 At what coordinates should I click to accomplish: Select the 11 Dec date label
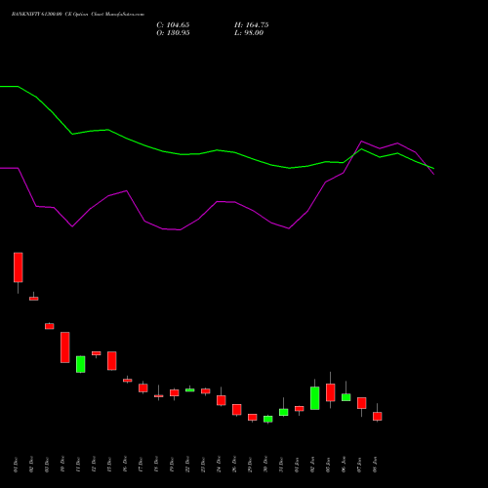pyautogui.click(x=78, y=465)
